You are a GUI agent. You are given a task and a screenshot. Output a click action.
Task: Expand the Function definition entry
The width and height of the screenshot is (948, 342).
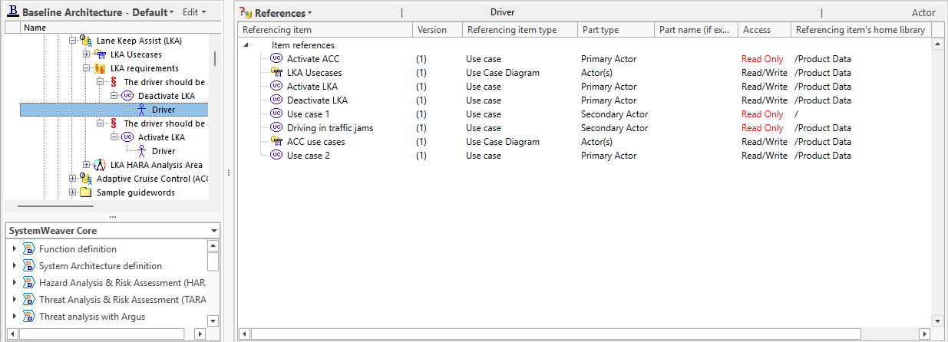point(14,249)
